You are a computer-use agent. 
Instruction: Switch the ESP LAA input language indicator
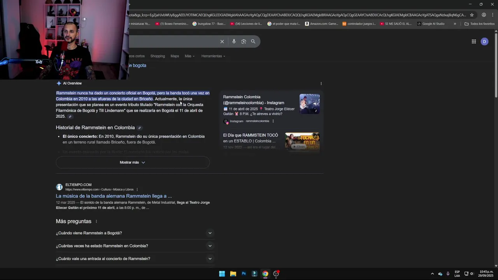click(x=457, y=274)
